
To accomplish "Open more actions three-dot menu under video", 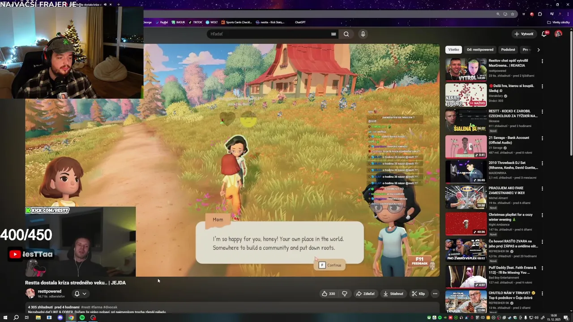I will (435, 294).
